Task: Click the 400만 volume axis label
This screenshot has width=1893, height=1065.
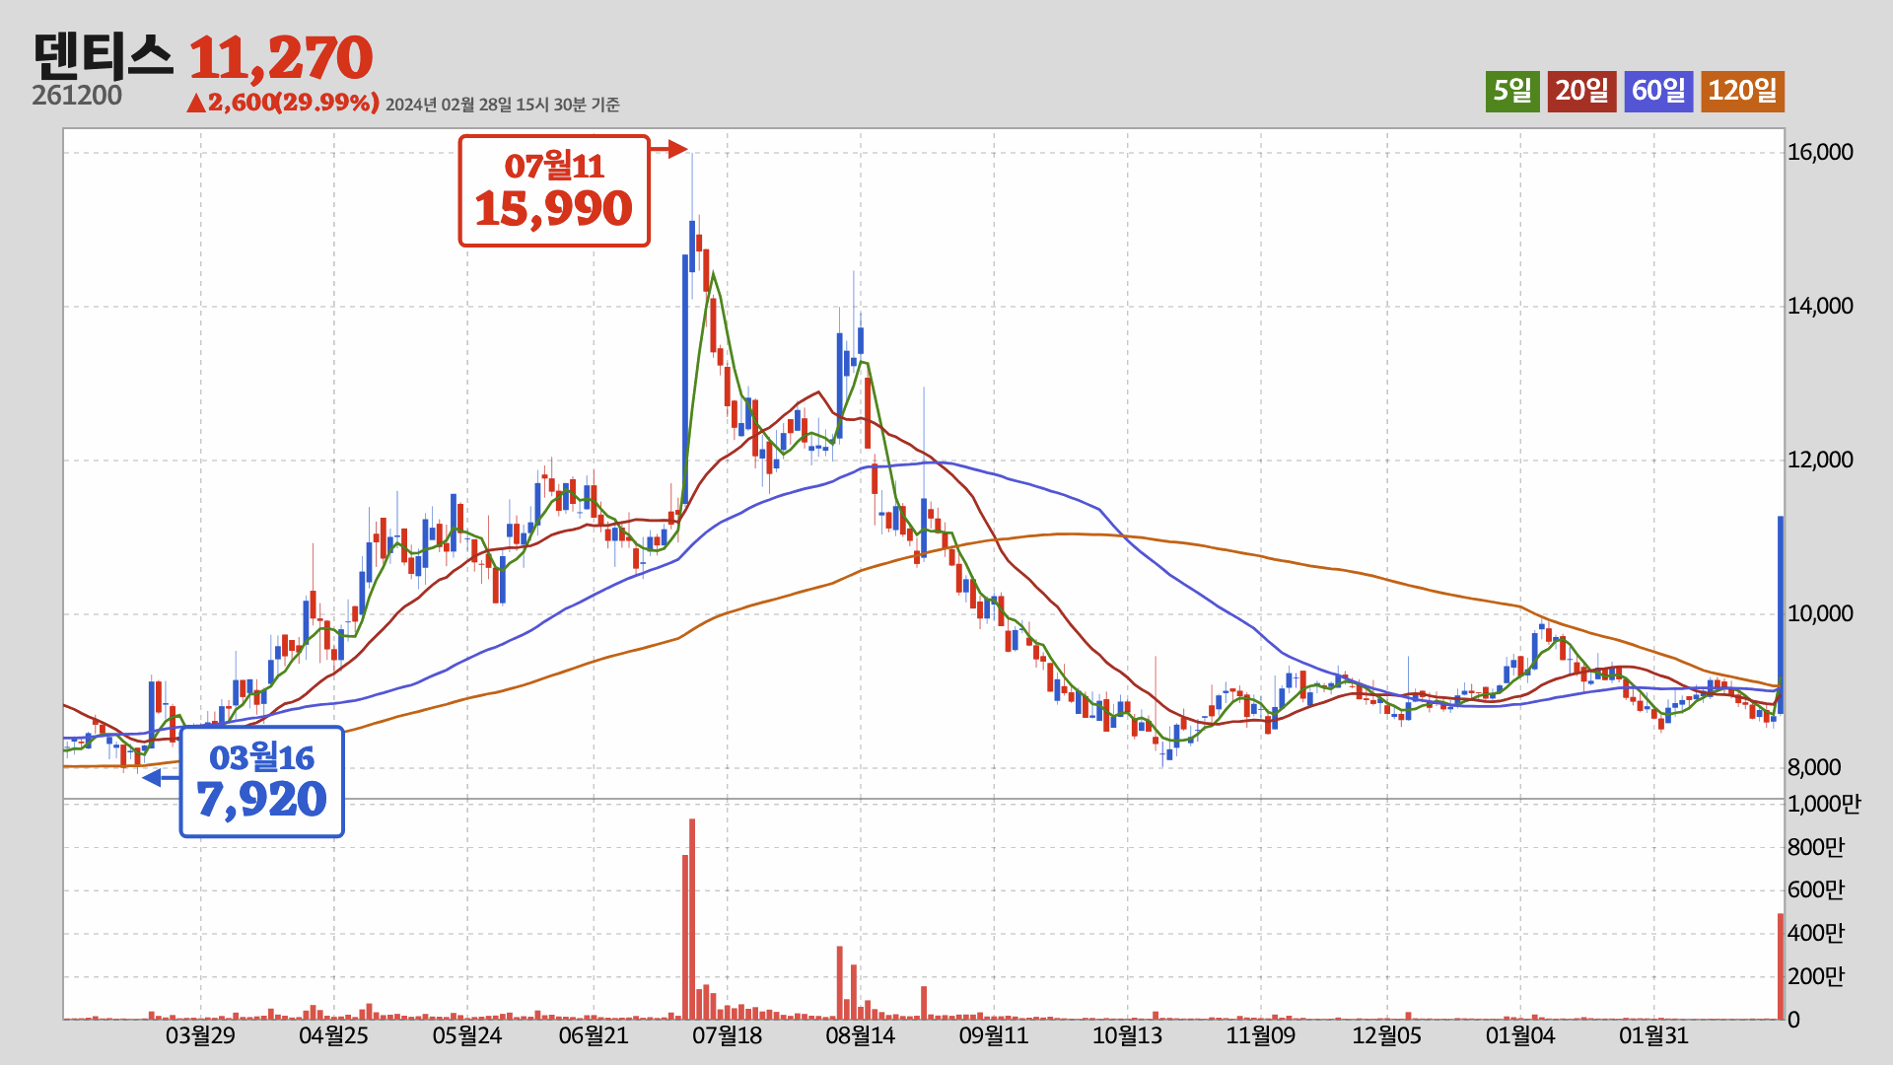Action: 1816,933
